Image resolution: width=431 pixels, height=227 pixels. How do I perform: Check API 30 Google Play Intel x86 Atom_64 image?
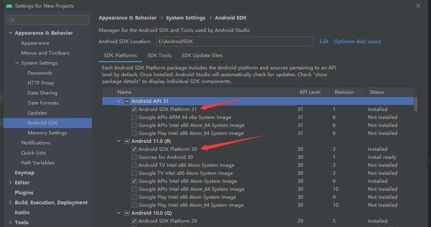click(x=134, y=205)
